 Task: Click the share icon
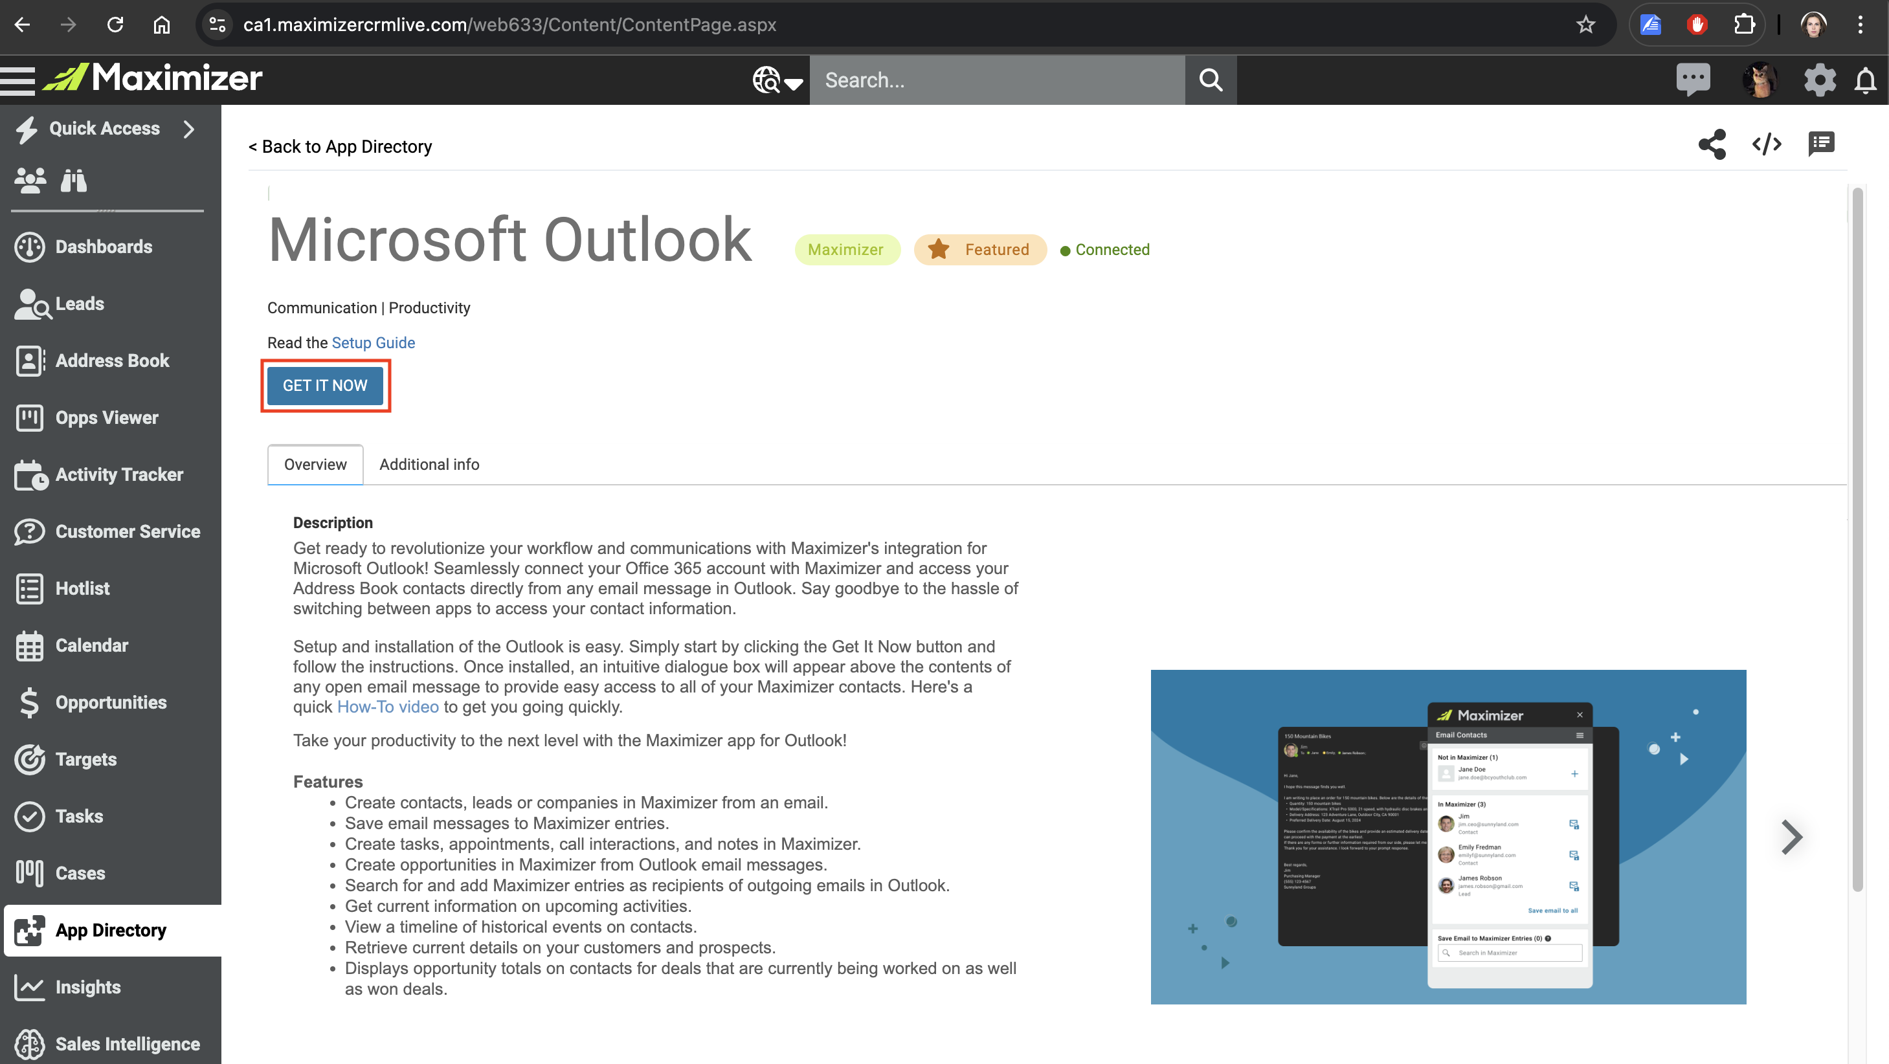(x=1712, y=144)
